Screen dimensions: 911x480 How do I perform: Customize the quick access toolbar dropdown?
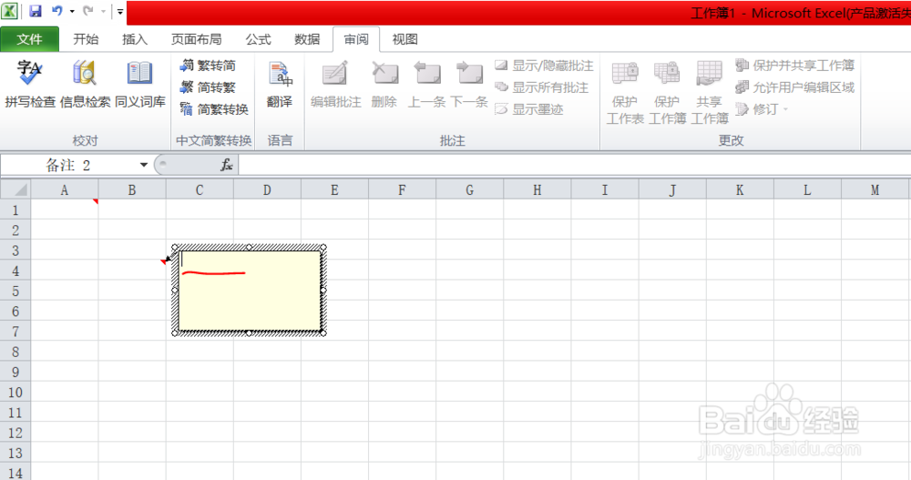click(x=119, y=11)
